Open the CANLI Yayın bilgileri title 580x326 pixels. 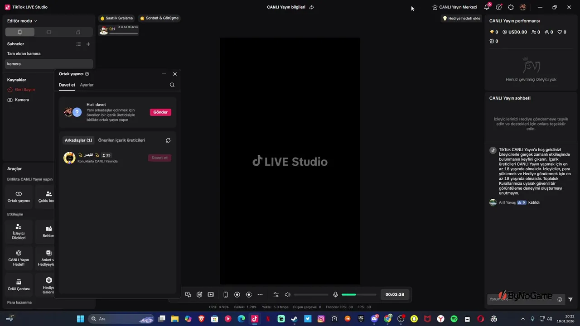click(286, 7)
